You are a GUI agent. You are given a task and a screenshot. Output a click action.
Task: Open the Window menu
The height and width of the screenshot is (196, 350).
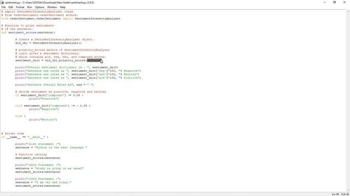52,7
